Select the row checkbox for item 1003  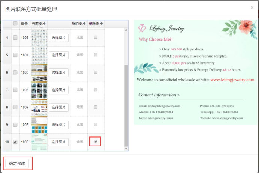(x=15, y=38)
